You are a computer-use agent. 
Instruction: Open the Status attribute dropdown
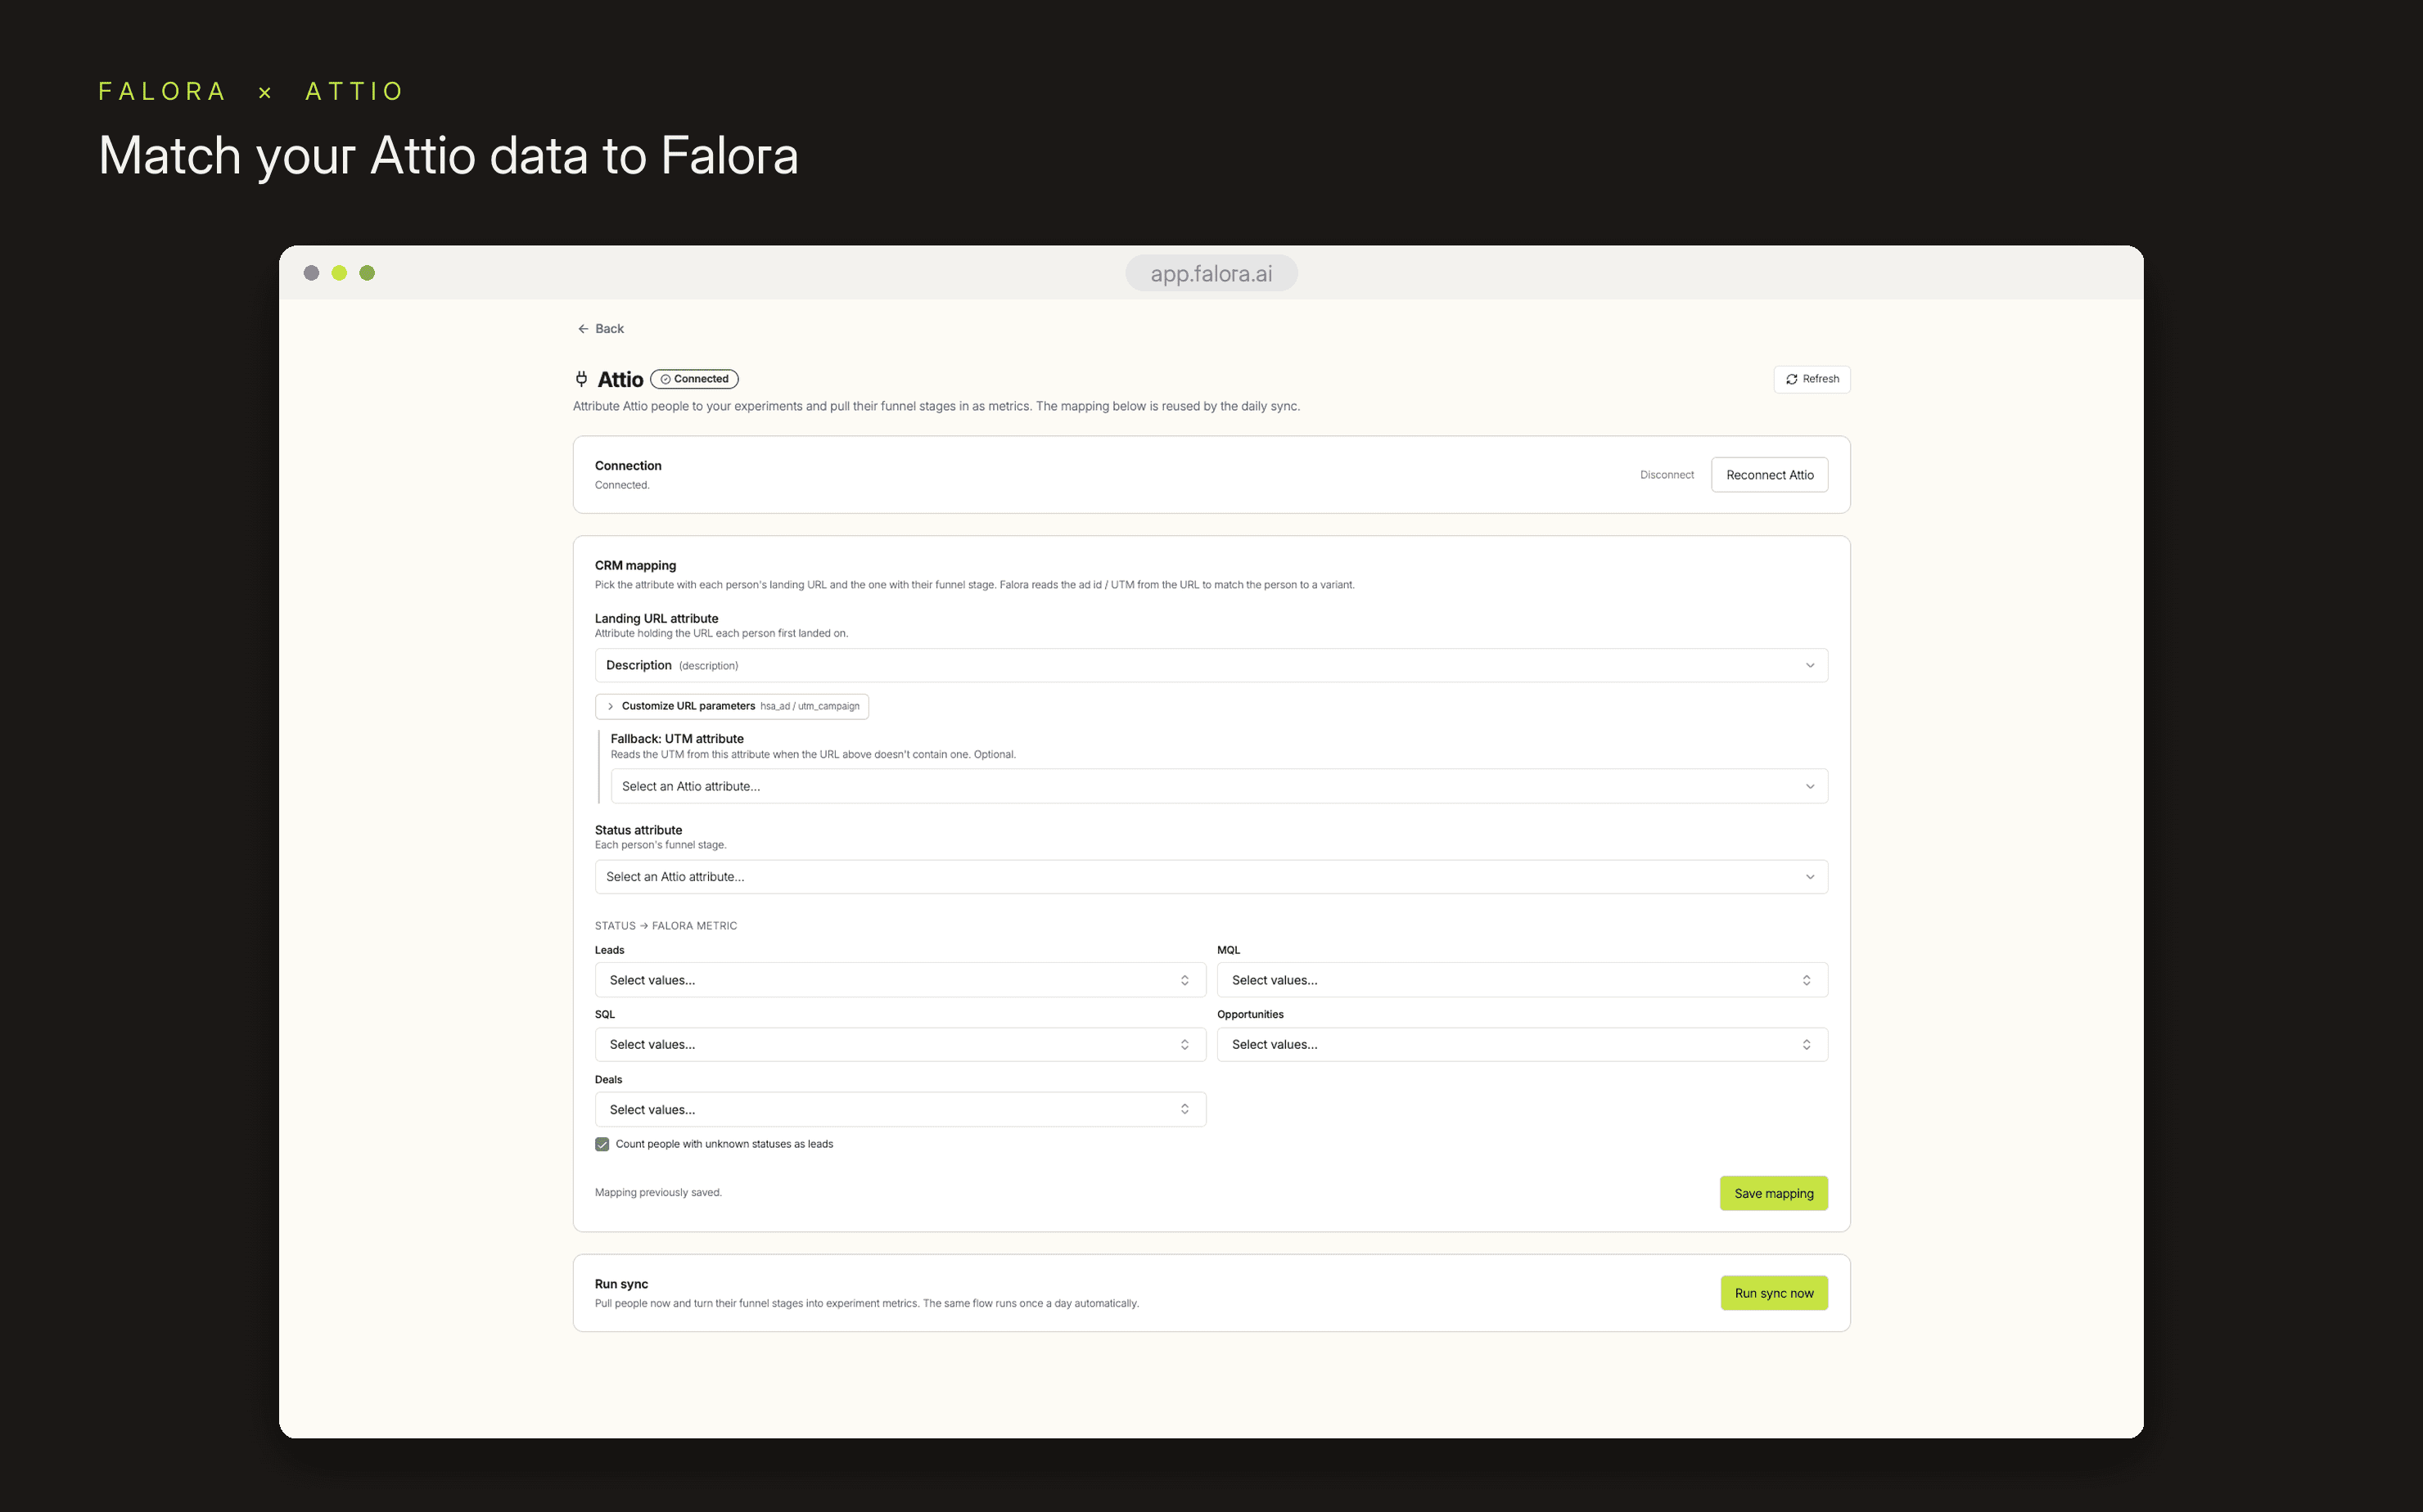(1211, 877)
